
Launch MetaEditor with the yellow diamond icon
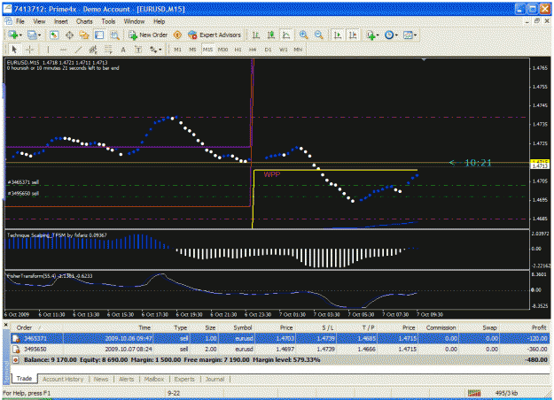tap(177, 35)
